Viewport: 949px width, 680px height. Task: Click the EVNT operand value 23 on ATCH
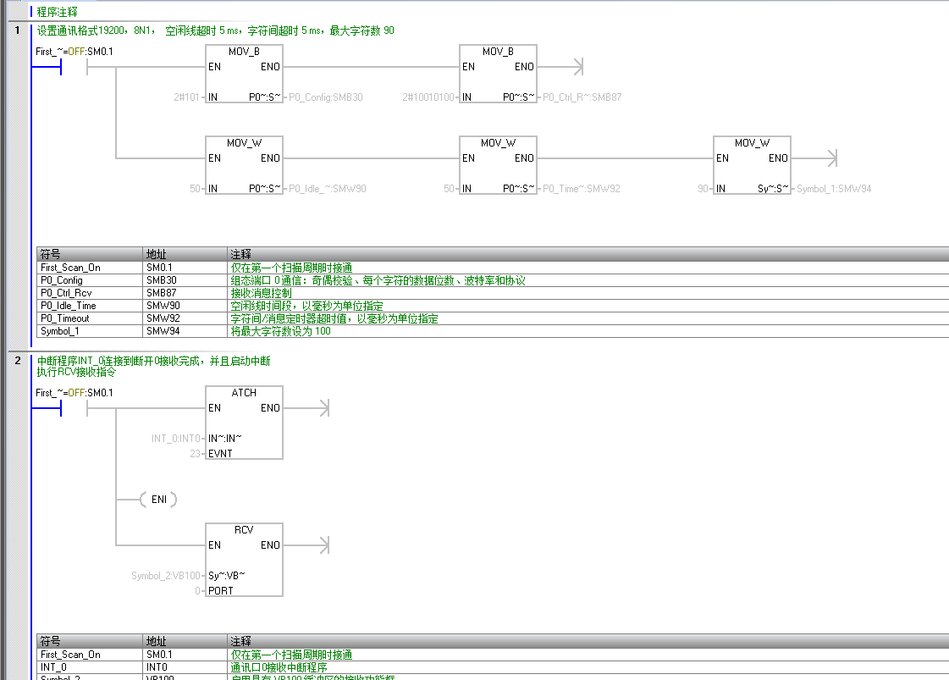pyautogui.click(x=195, y=454)
